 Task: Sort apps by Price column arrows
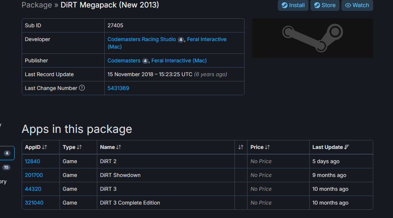point(267,147)
